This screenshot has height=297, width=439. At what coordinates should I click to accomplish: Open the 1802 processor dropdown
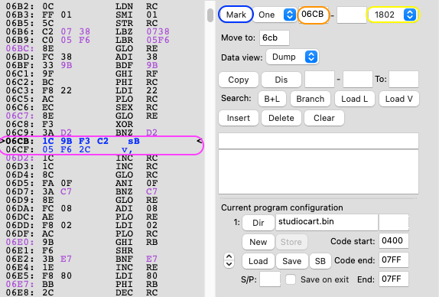point(392,15)
